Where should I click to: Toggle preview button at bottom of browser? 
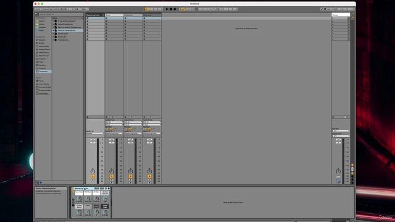click(x=41, y=183)
